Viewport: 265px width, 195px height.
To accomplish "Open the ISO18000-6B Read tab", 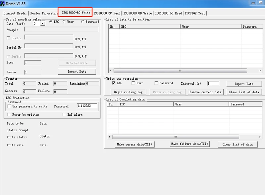I will click(168, 13).
